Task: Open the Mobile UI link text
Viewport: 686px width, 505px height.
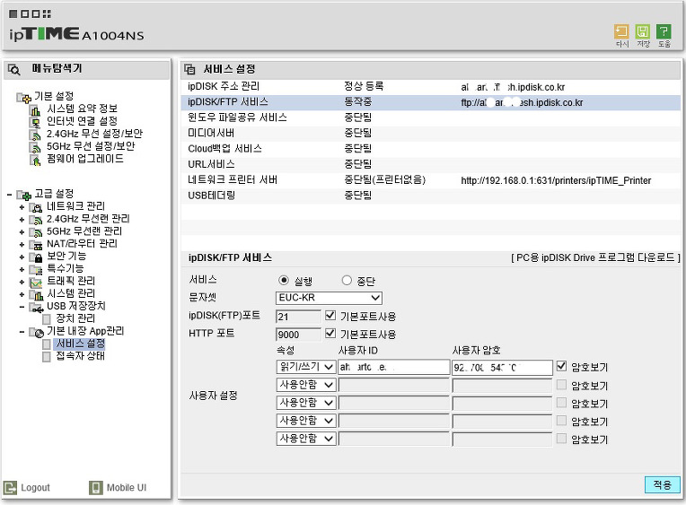Action: pyautogui.click(x=127, y=488)
